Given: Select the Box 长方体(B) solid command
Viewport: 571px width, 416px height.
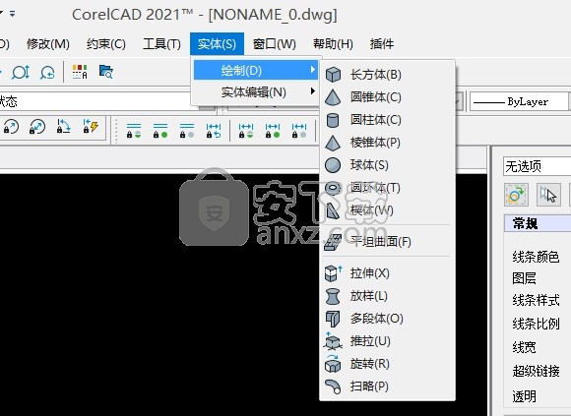Looking at the screenshot, I should pos(387,75).
